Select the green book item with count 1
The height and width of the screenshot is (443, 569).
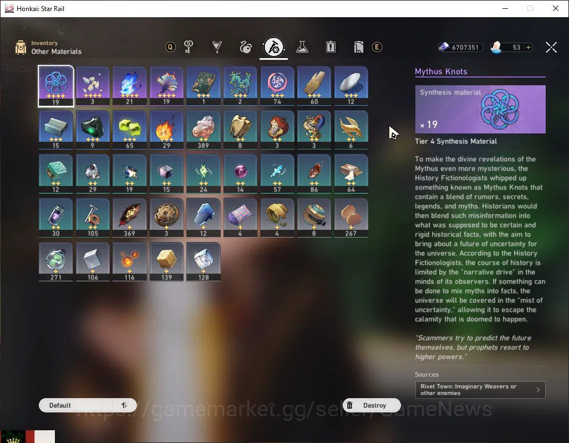203,86
